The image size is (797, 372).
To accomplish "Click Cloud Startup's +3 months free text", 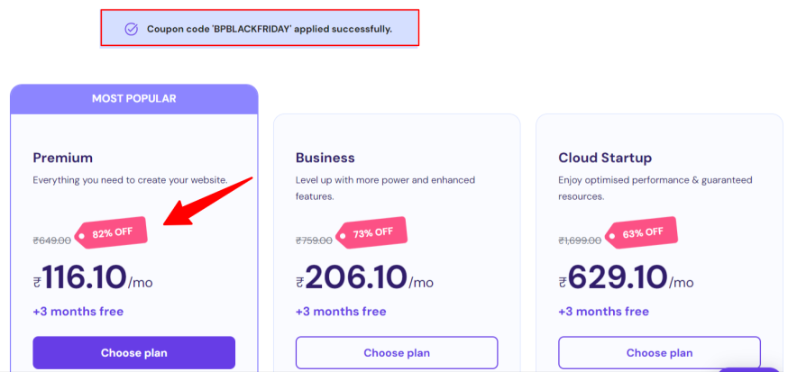I will [603, 312].
